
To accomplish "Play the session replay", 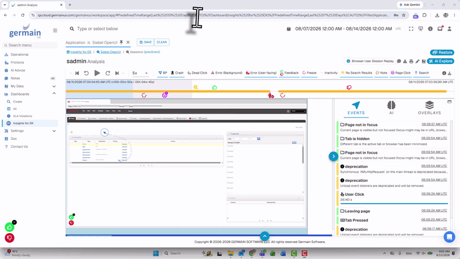I will coord(97,73).
